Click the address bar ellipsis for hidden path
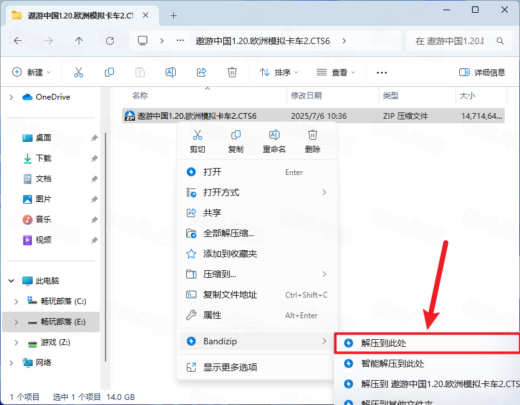 pos(180,40)
